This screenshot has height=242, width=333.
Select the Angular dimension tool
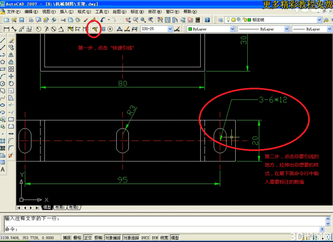pos(61,29)
